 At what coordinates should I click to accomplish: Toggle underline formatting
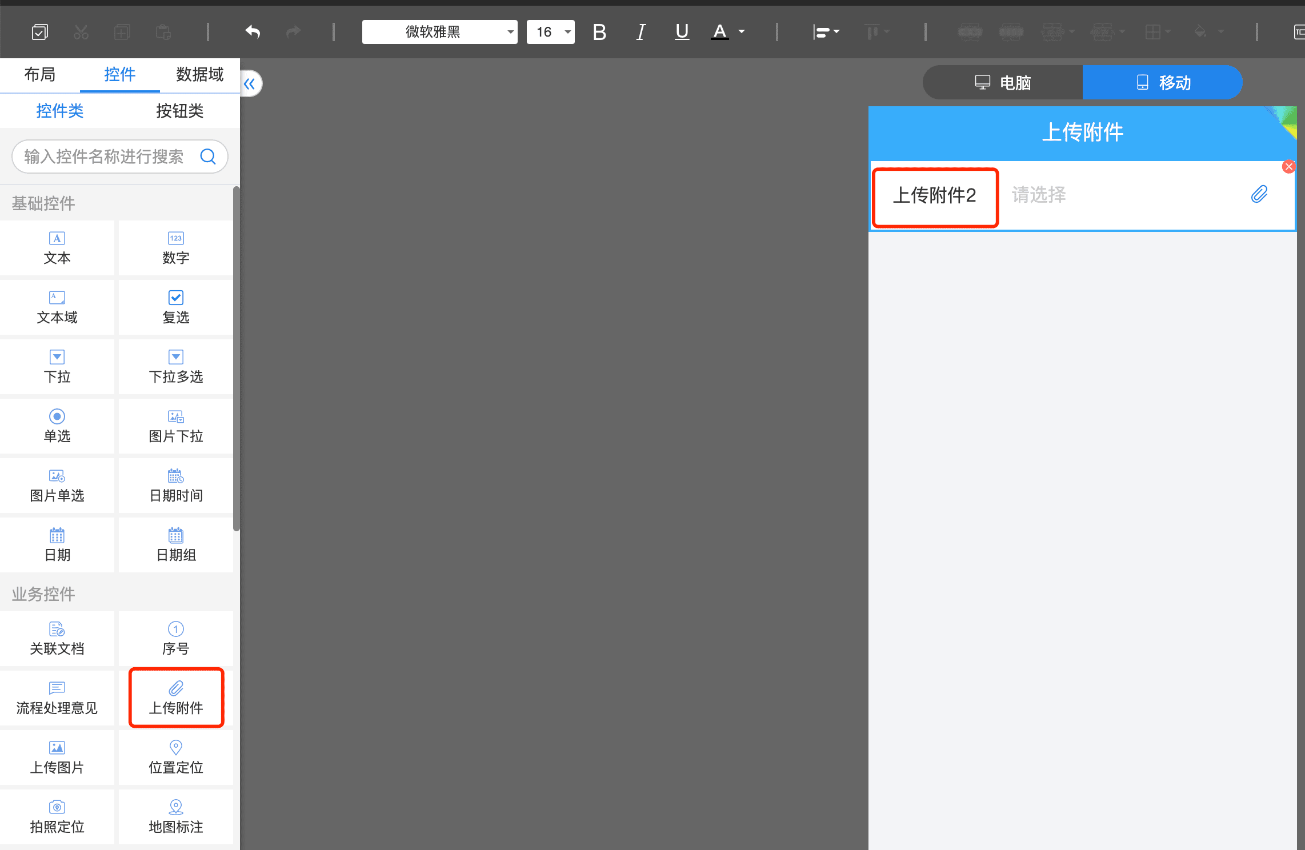point(682,32)
